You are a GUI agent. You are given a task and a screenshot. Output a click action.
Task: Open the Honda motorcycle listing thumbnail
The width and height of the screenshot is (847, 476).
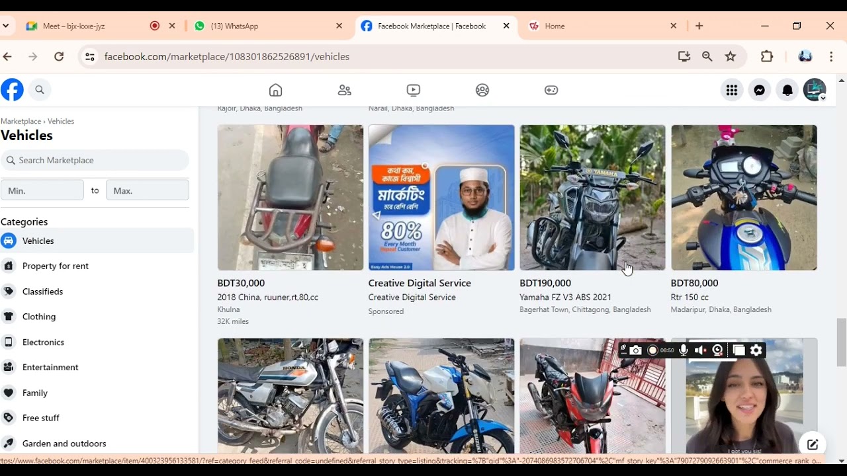pos(290,396)
